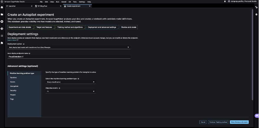Select the Encryption advanced settings section
Image resolution: width=259 pixels, height=128 pixels.
(x=24, y=86)
